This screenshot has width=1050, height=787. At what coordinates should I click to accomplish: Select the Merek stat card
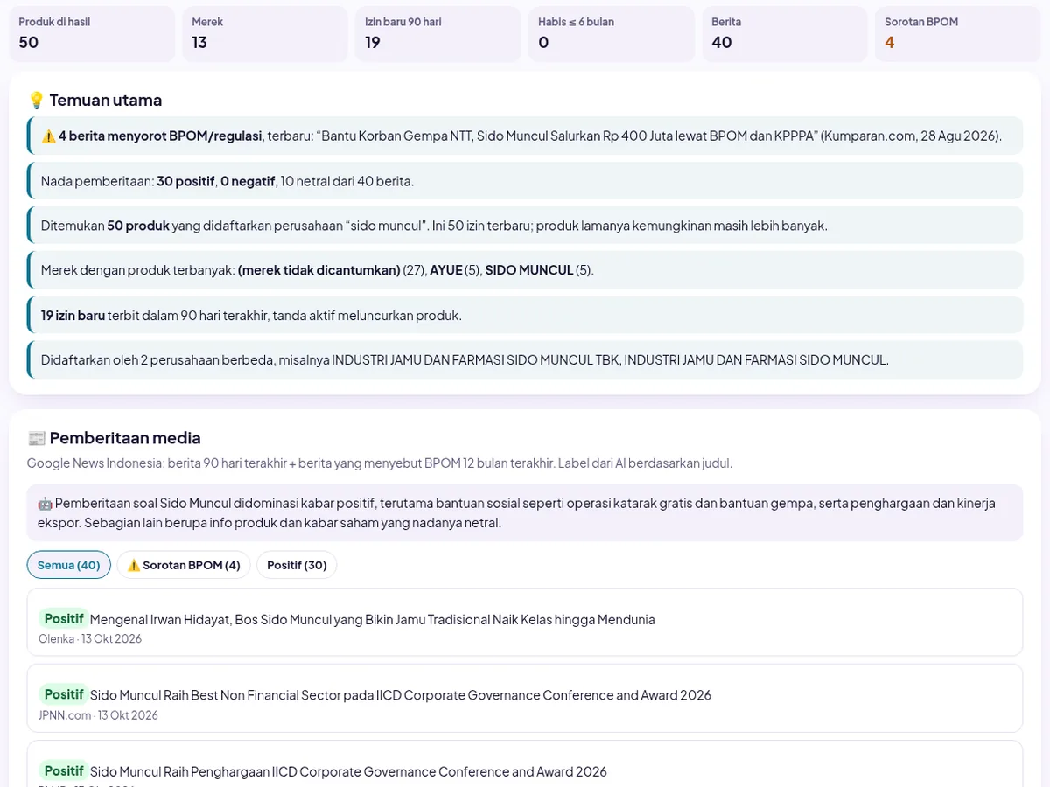265,34
